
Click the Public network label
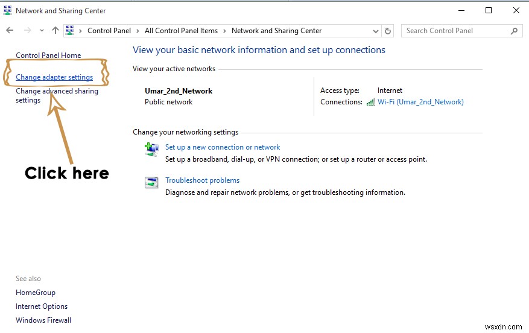pyautogui.click(x=168, y=102)
